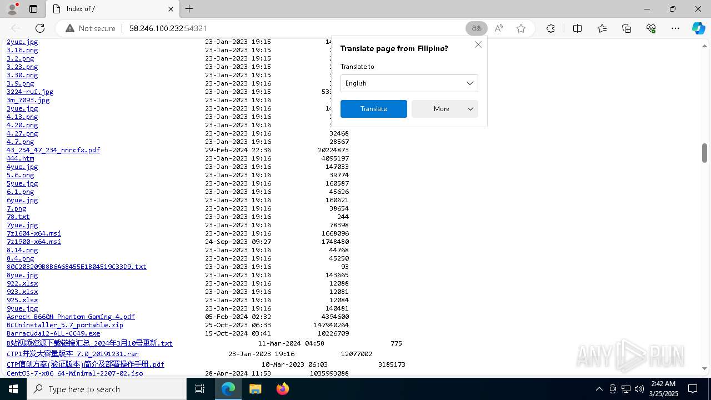View the Not secure site info
711x400 pixels.
(x=91, y=28)
